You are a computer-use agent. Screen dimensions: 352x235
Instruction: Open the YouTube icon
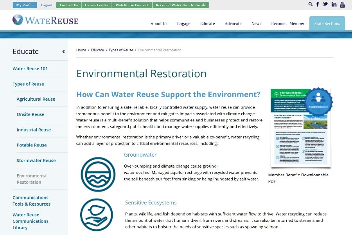tap(342, 5)
